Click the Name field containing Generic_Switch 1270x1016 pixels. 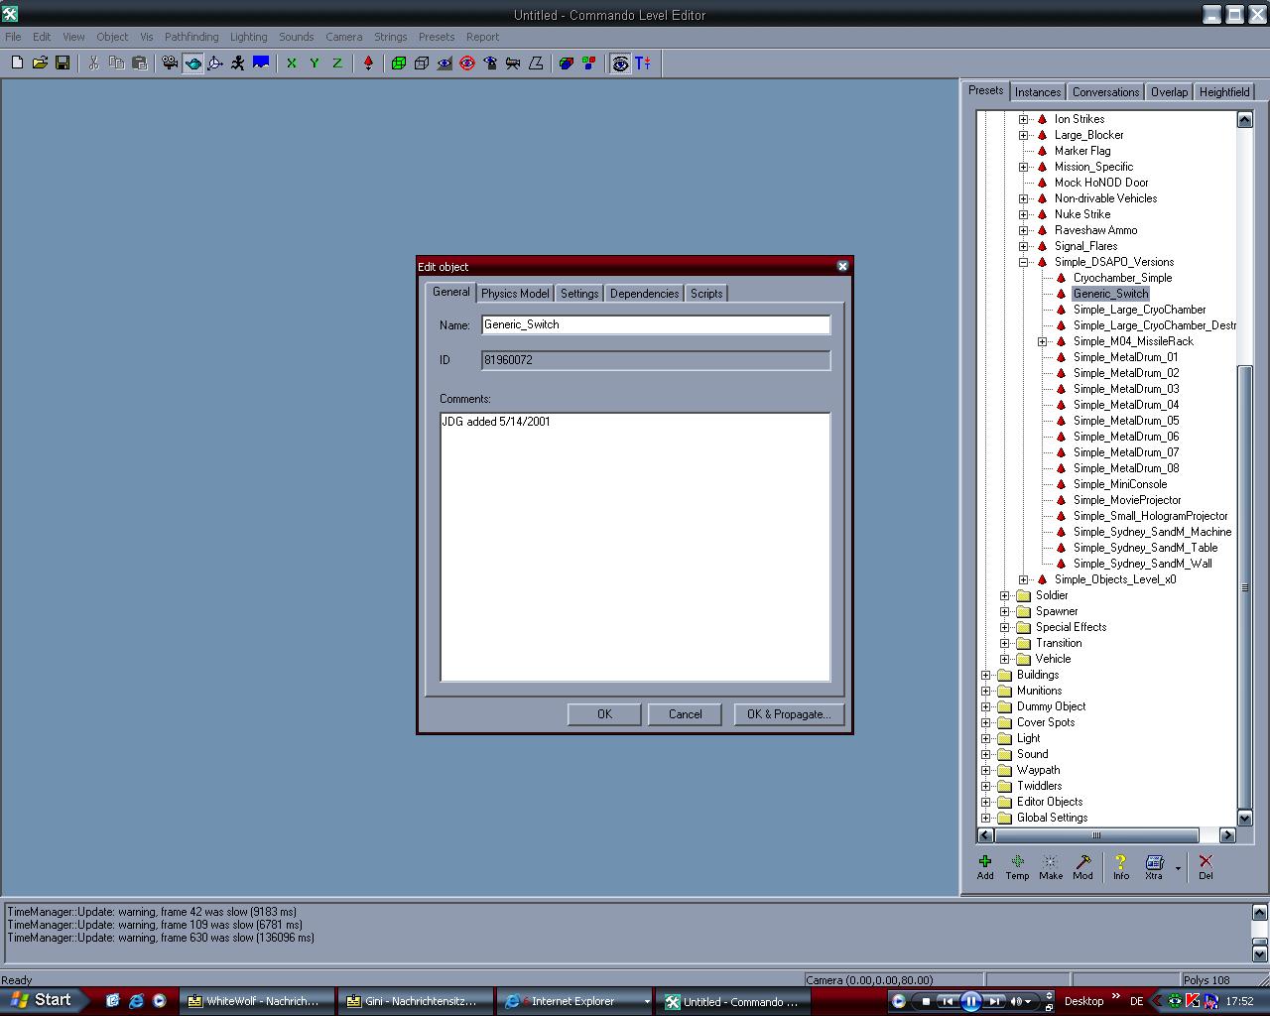click(655, 324)
